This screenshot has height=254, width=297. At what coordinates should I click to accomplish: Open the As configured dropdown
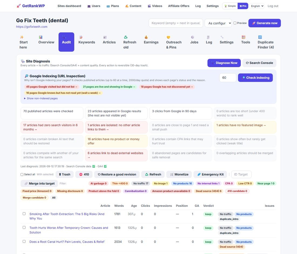[x=218, y=23]
